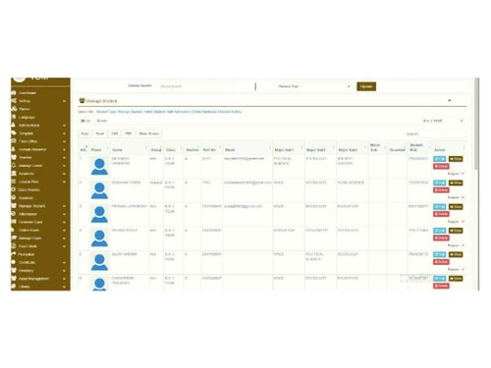The height and width of the screenshot is (368, 491).
Task: Click View for student row 2
Action: pos(456,183)
